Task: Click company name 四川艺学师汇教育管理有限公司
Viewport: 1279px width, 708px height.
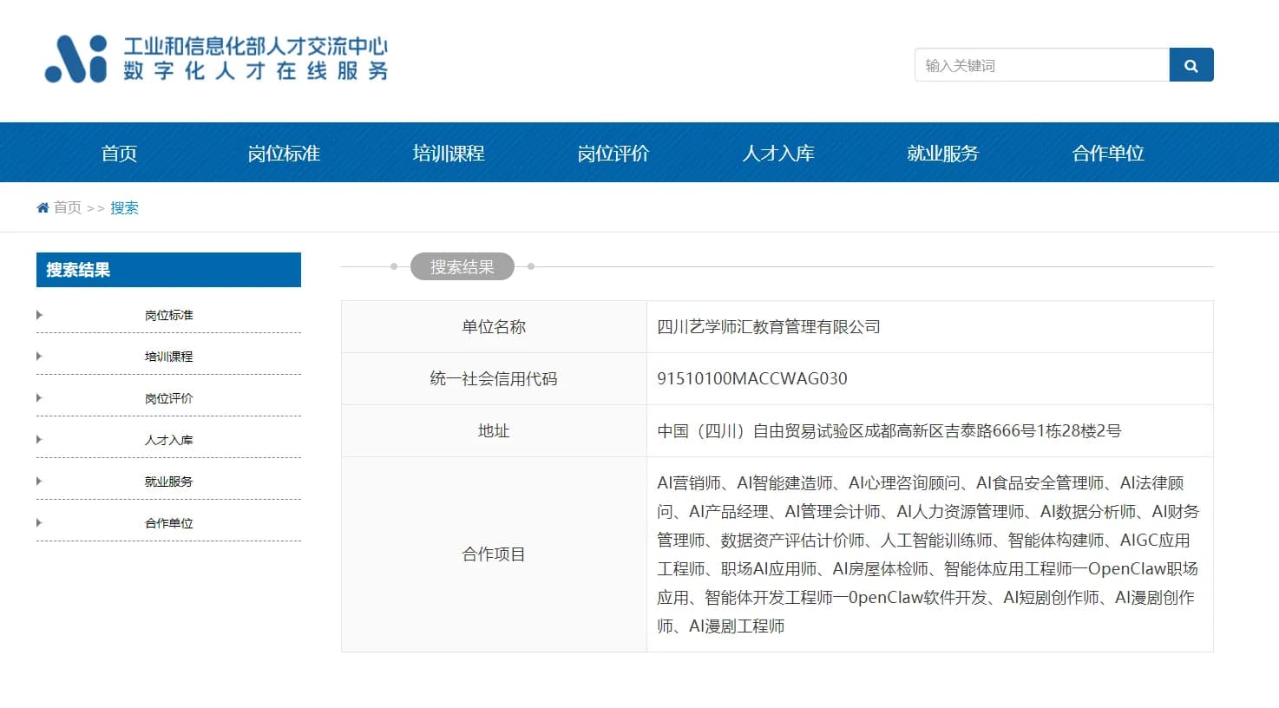Action: [x=769, y=327]
